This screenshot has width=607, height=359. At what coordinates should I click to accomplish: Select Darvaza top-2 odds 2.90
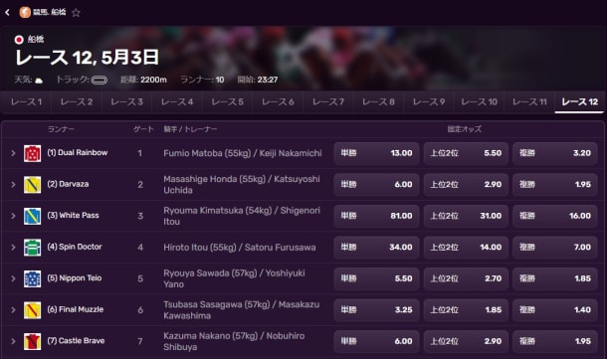point(466,185)
